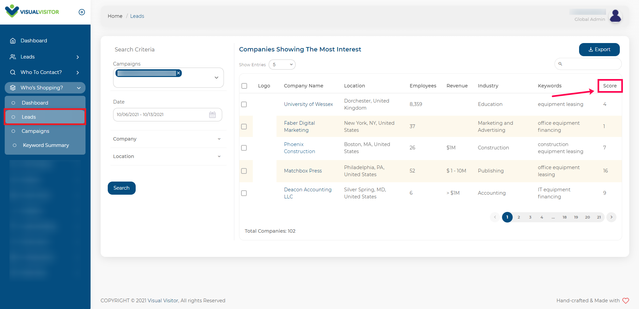The width and height of the screenshot is (639, 309).
Task: Click Leads in breadcrumb
Action: pyautogui.click(x=137, y=16)
